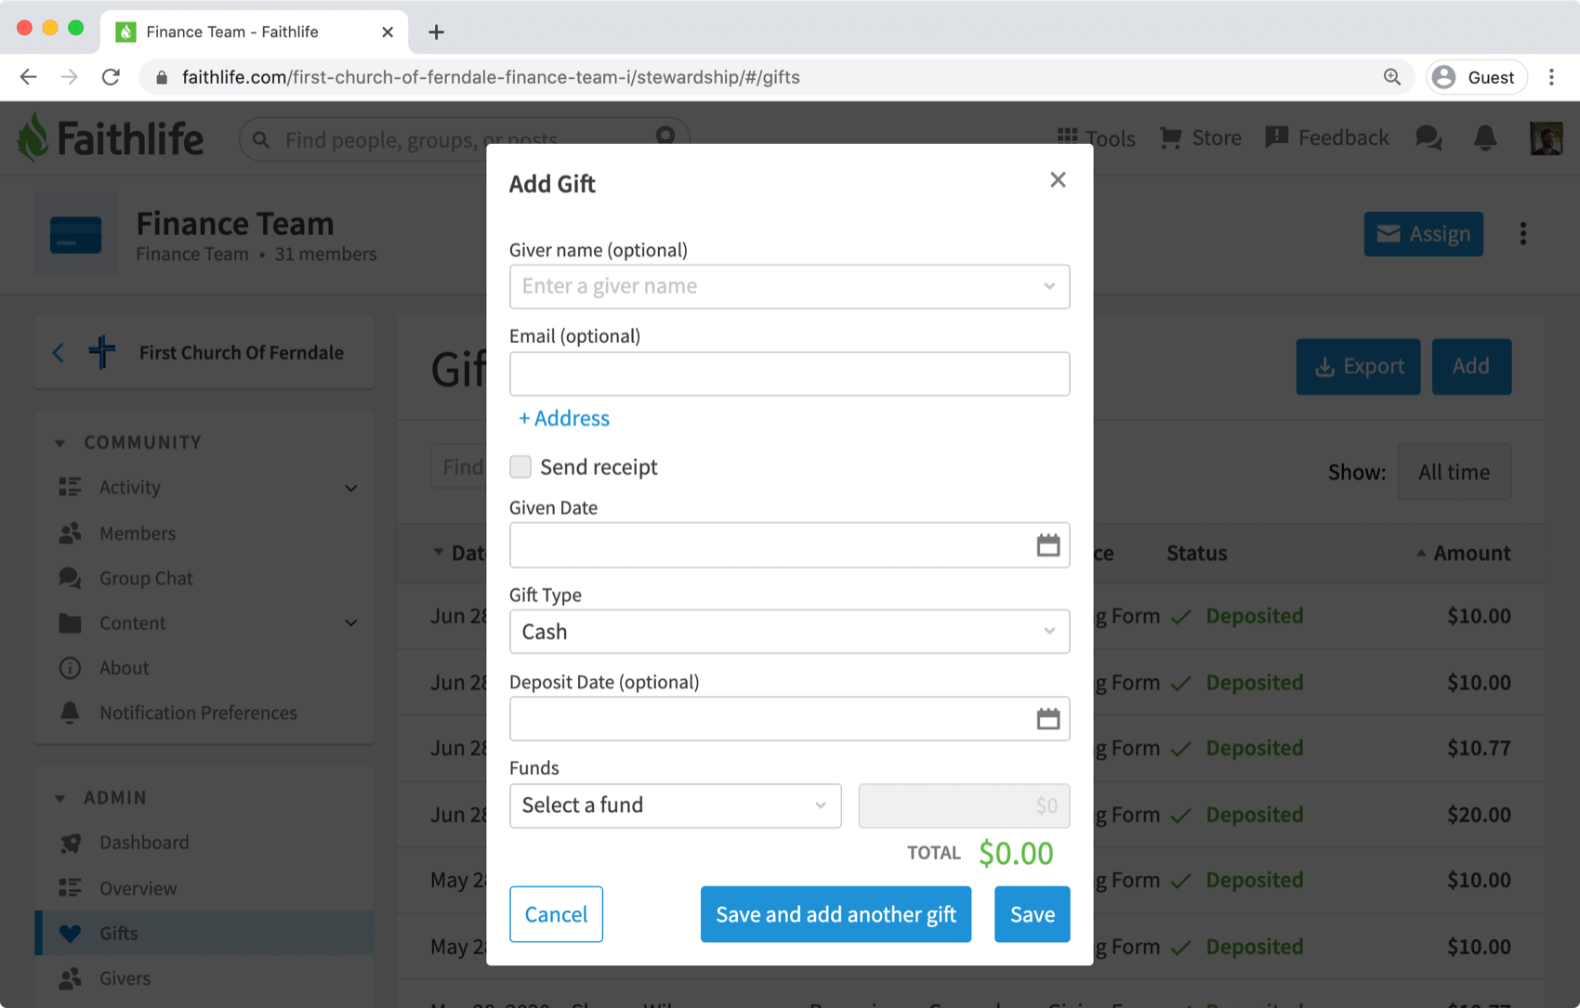This screenshot has height=1008, width=1580.
Task: Close the Finance Team browser tab
Action: pyautogui.click(x=388, y=32)
